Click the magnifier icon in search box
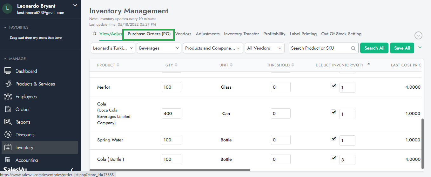This screenshot has height=177, width=431. 353,48
